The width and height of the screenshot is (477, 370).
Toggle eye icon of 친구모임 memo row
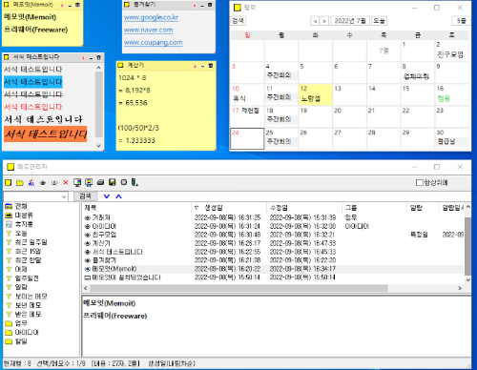[87, 235]
